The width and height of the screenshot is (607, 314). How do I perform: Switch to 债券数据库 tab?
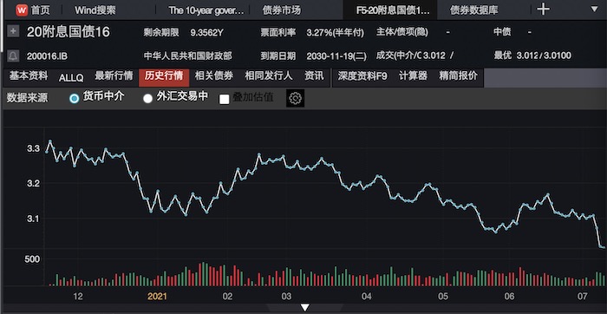[x=474, y=10]
